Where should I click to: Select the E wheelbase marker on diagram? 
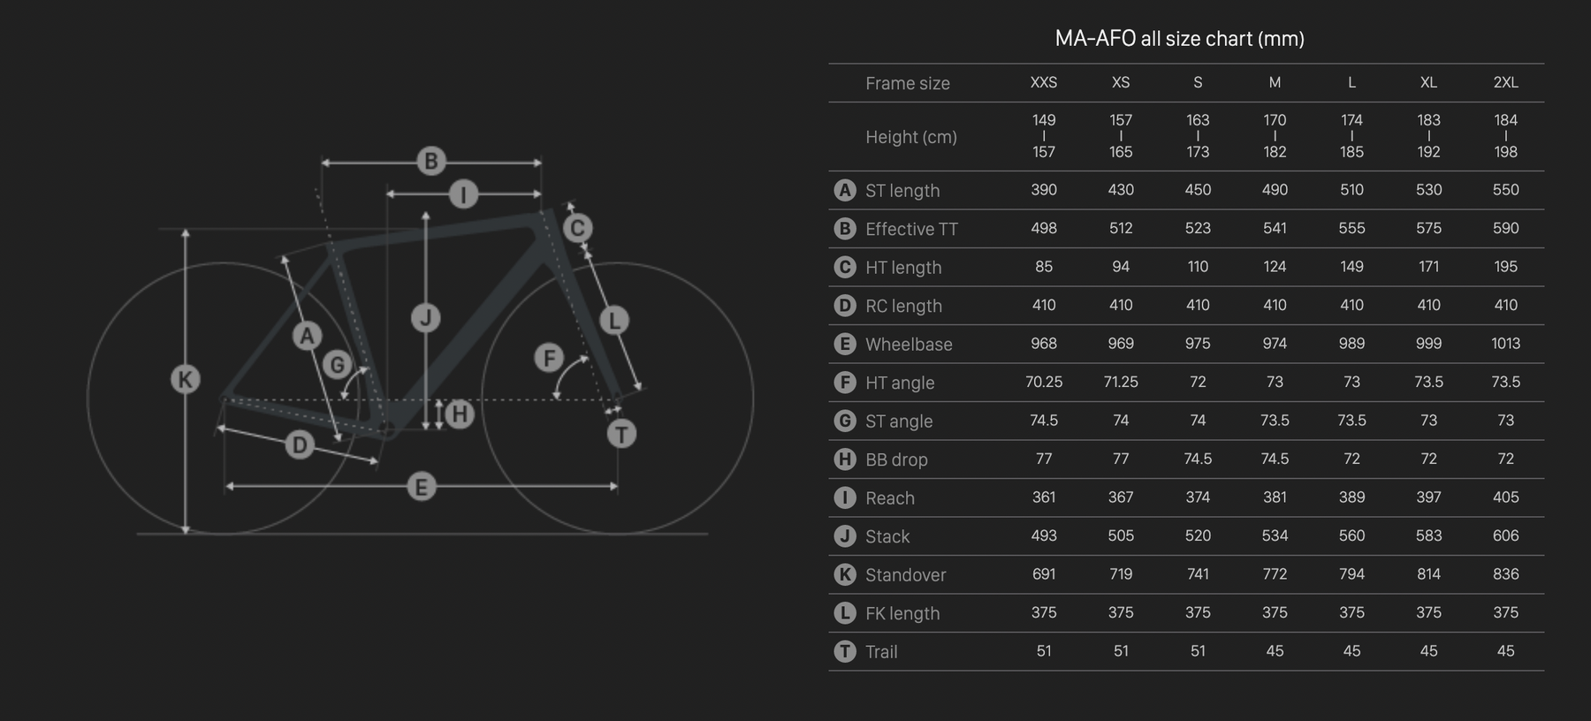(x=421, y=487)
